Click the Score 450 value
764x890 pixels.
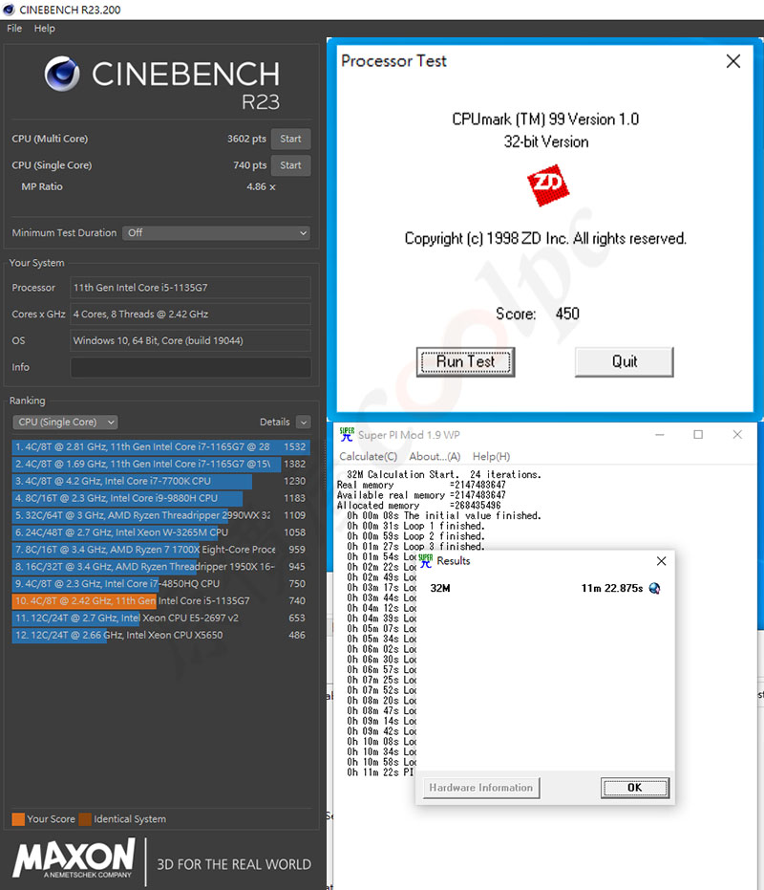point(567,314)
